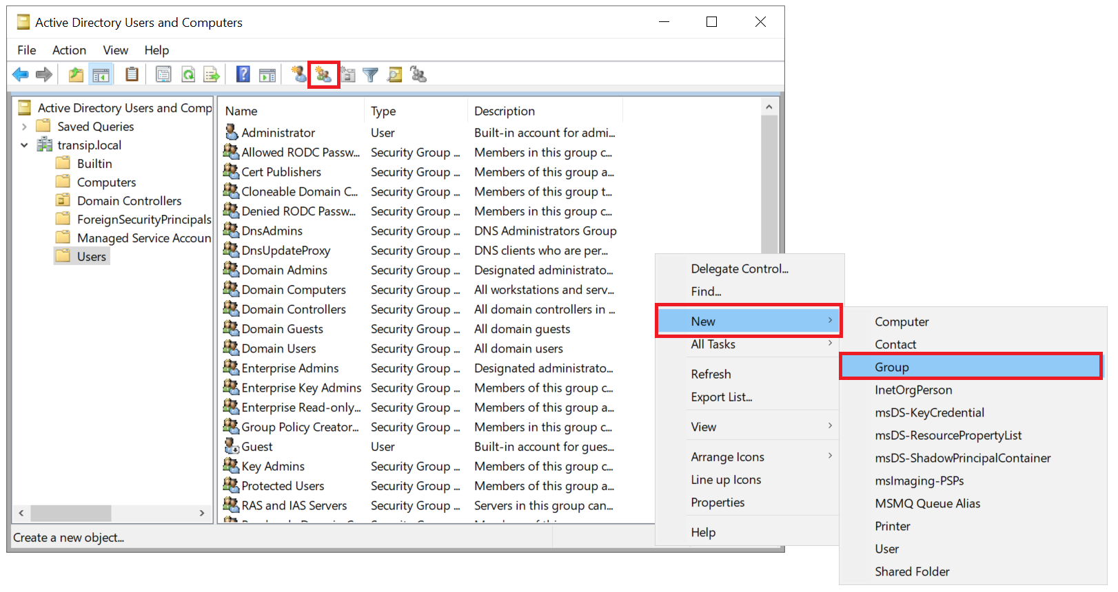Click the tree pane horizontal scrollbar thumb
Image resolution: width=1118 pixels, height=592 pixels.
71,513
